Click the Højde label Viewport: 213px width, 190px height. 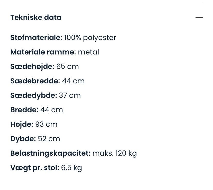(22, 124)
